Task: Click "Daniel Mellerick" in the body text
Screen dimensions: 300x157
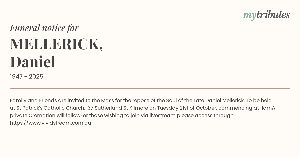Action: click(225, 100)
